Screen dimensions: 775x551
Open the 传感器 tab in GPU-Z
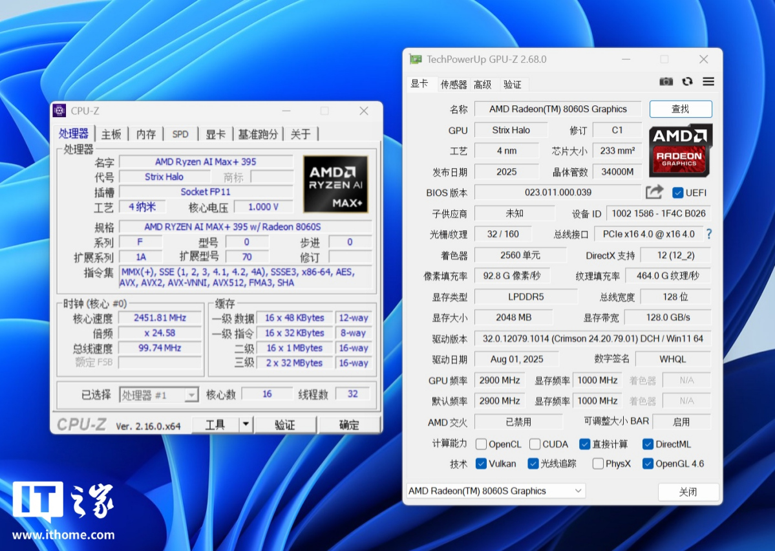[x=454, y=84]
